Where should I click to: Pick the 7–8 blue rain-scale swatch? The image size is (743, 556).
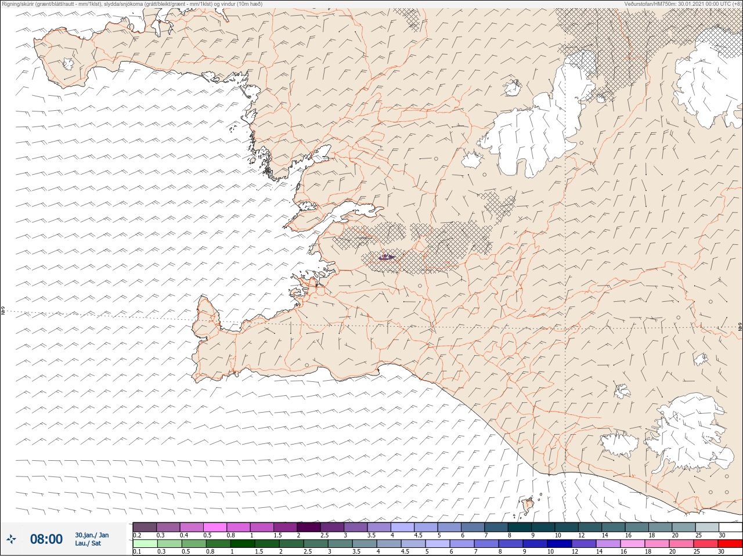point(486,544)
